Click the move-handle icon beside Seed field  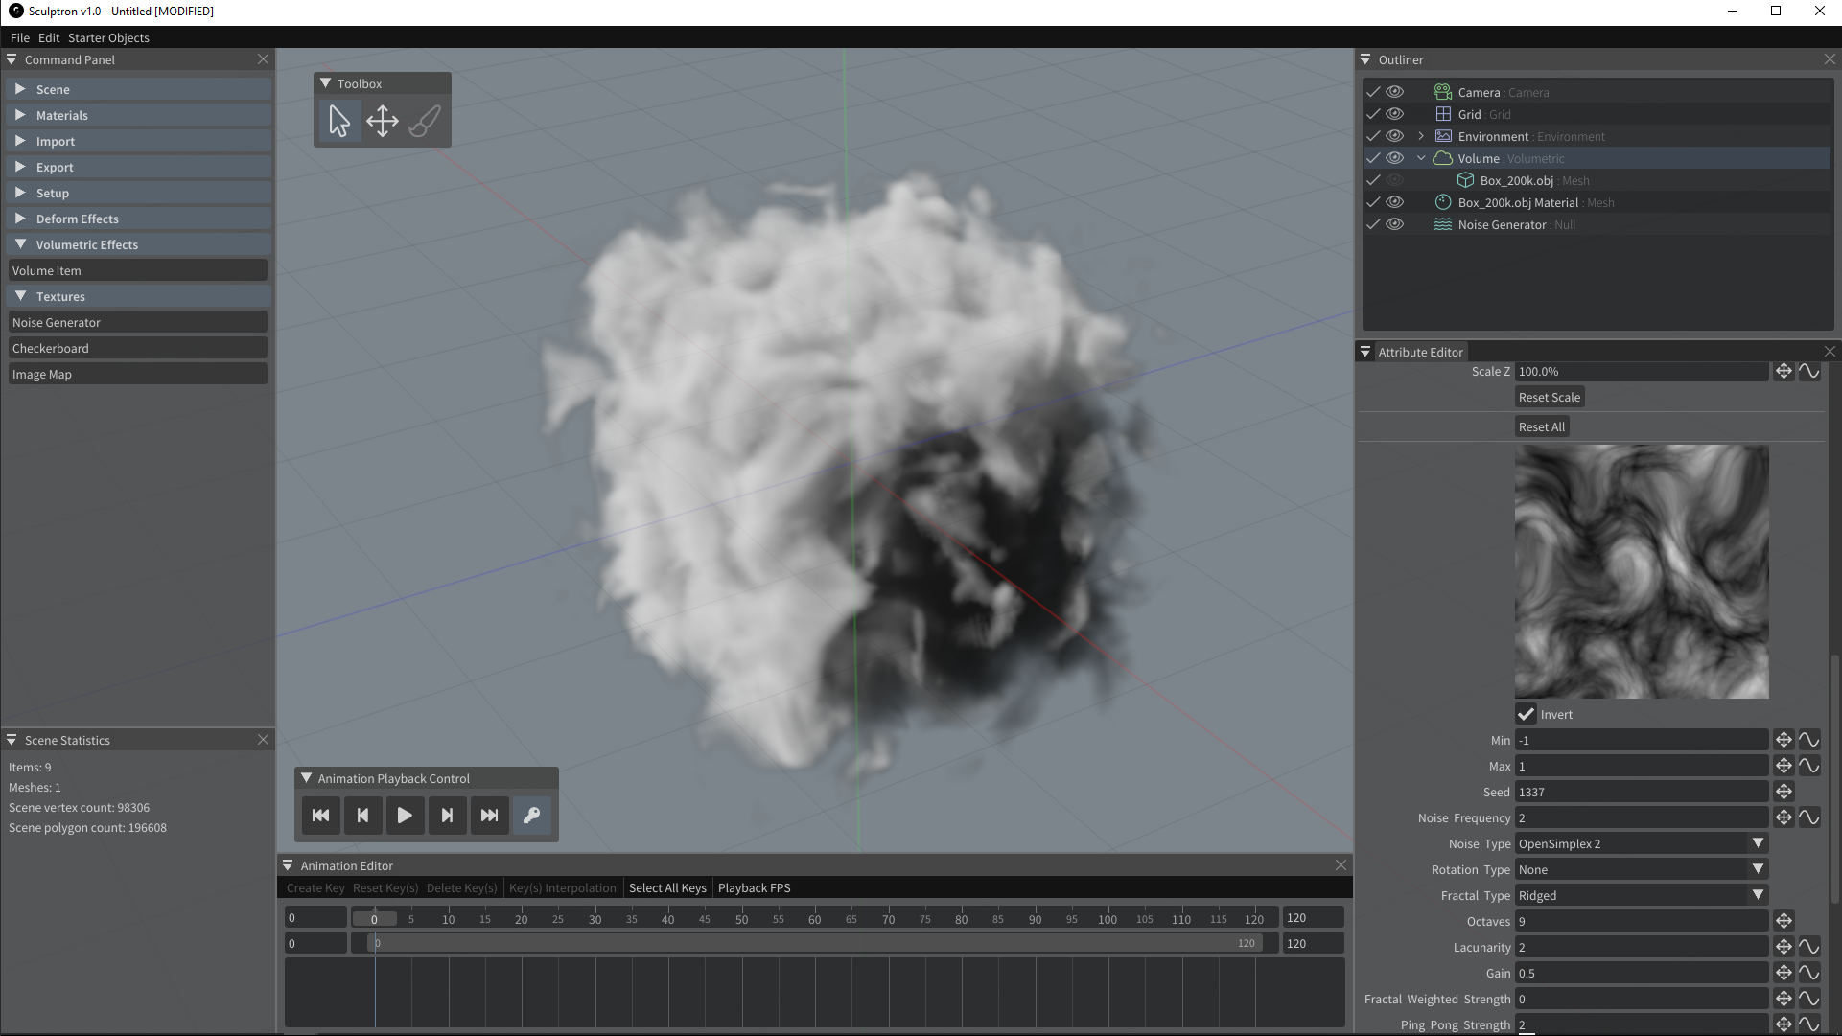pos(1784,792)
